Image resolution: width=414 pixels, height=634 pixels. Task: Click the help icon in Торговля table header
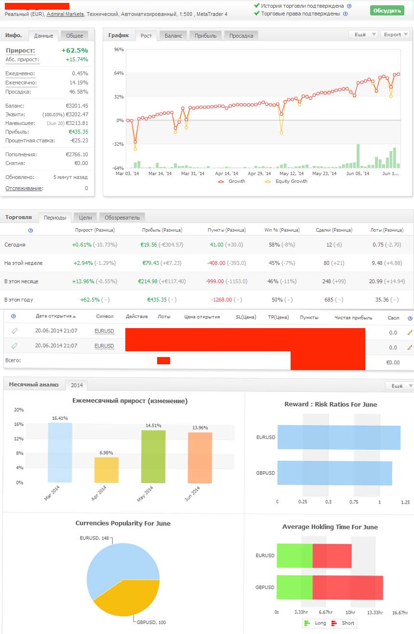pyautogui.click(x=30, y=231)
